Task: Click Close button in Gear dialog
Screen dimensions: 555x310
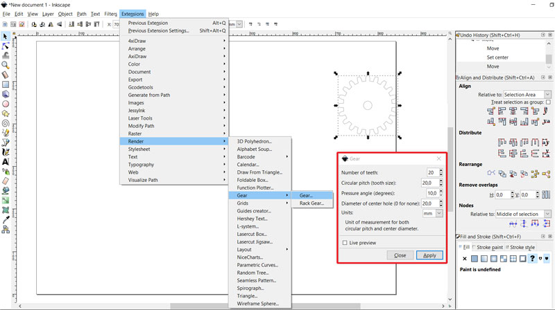Action: (x=400, y=255)
